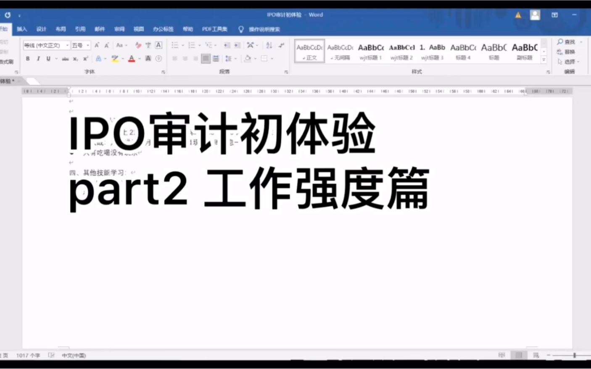Select superscript formatting
Screen dimensions: 591x369
tap(85, 58)
